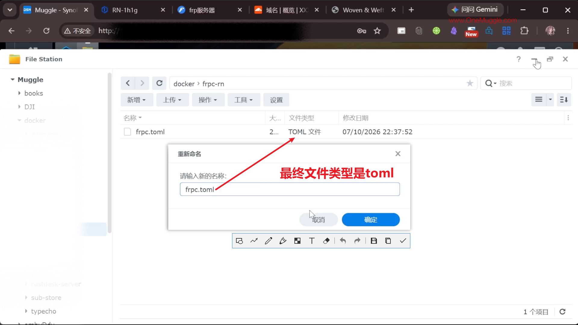This screenshot has height=325, width=578.
Task: Choose the mosaic blur tool
Action: [297, 241]
